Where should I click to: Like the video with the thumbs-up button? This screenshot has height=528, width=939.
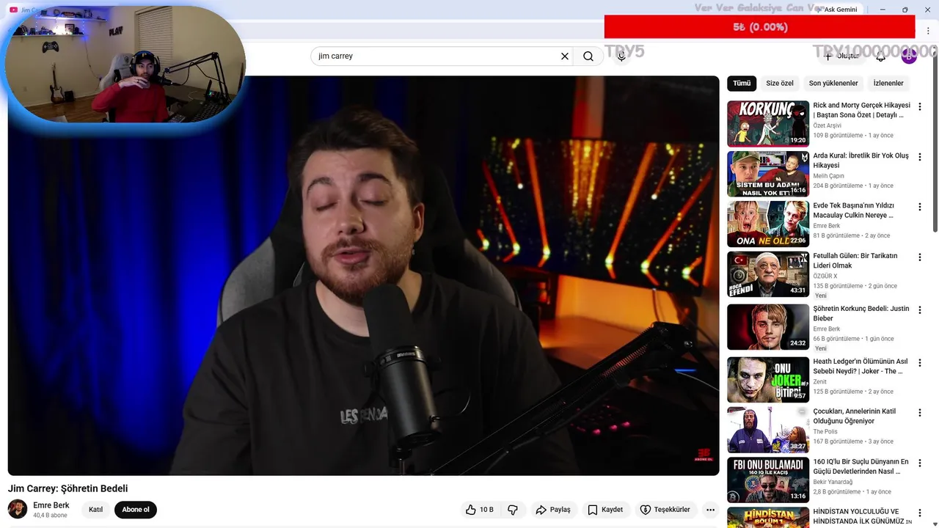(x=479, y=510)
